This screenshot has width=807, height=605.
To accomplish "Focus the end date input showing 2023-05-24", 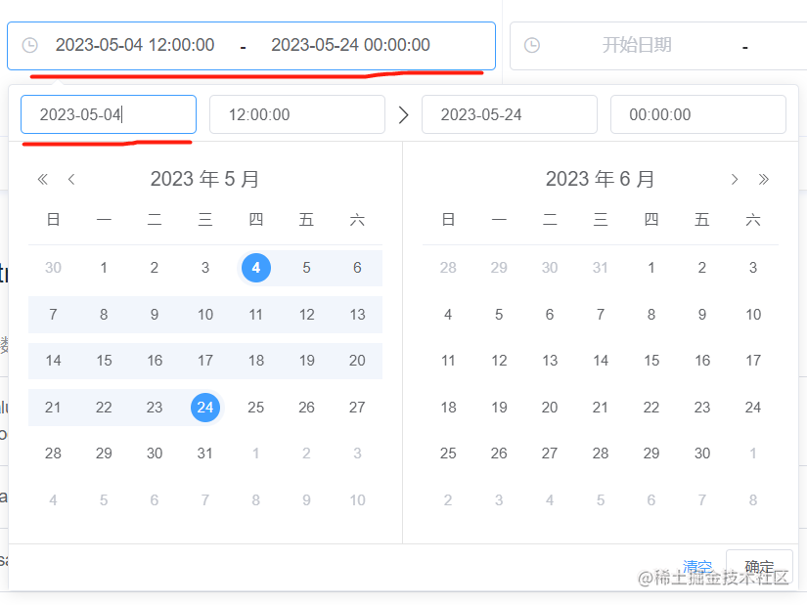I will pyautogui.click(x=509, y=113).
